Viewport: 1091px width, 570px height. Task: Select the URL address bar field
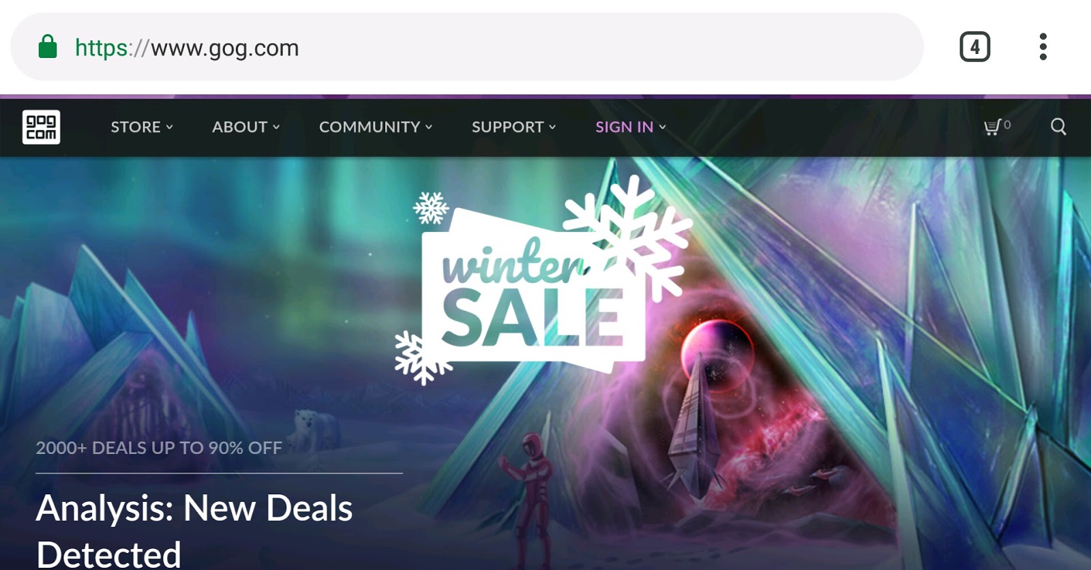(x=467, y=47)
